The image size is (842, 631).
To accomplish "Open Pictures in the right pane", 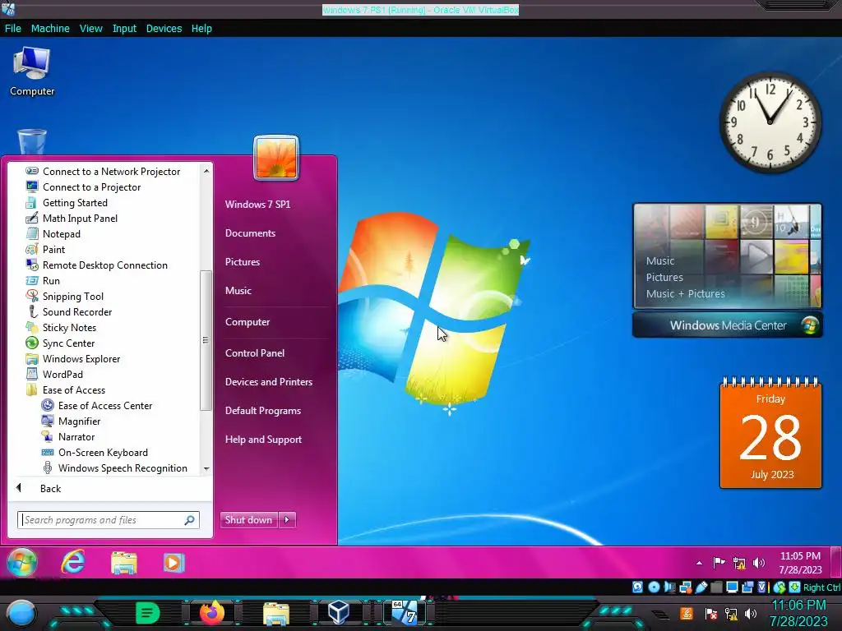I will (x=243, y=262).
